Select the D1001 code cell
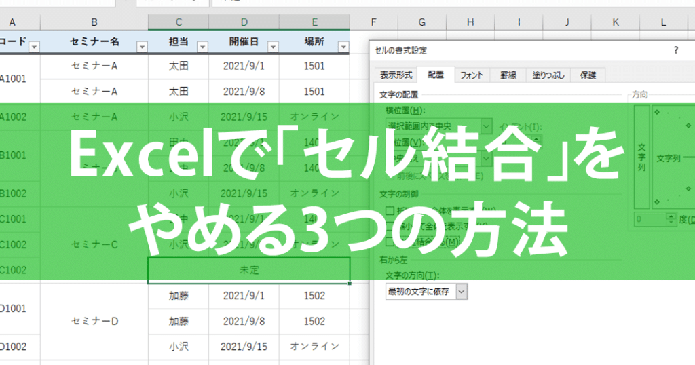Screen dimensions: 695x365 pos(20,308)
